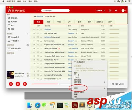Image resolution: width=132 pixels, height=110 pixels.
Task: Click the search field containing salvatore
Action: (55, 11)
